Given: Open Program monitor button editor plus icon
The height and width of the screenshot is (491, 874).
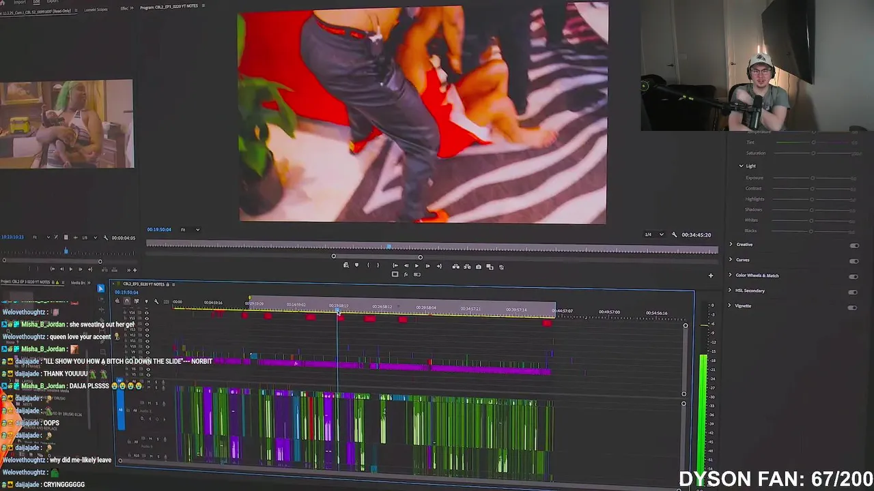Looking at the screenshot, I should (711, 276).
